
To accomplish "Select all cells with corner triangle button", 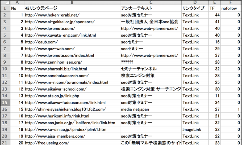I will coord(5,2).
